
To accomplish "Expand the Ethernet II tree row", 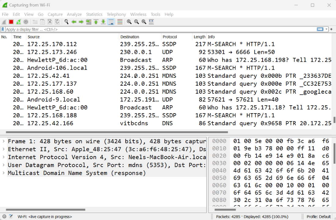I will [x=4, y=149].
